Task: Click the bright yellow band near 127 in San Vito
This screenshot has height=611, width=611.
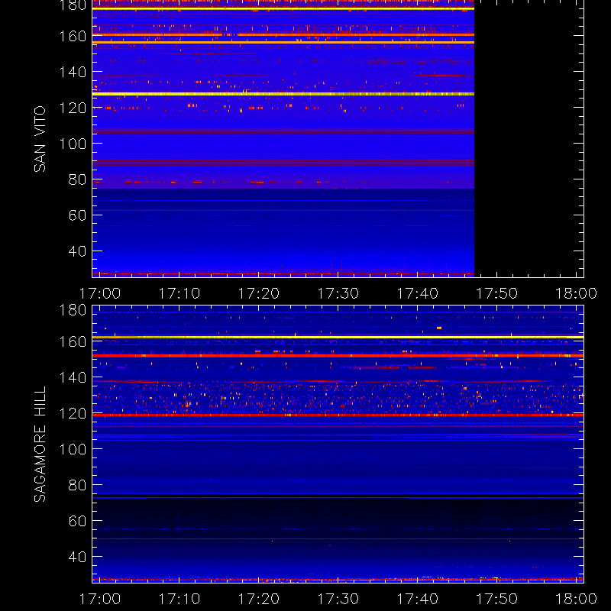Action: (283, 94)
